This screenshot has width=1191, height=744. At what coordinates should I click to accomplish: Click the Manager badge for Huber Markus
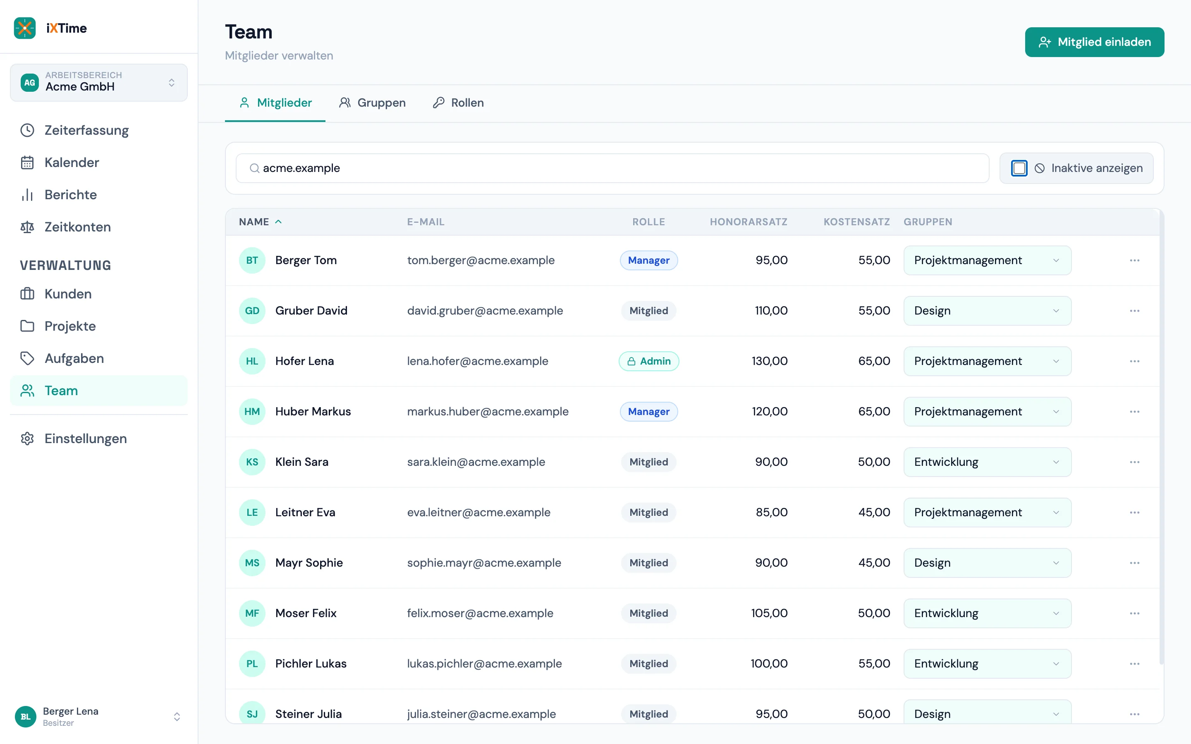click(x=649, y=411)
